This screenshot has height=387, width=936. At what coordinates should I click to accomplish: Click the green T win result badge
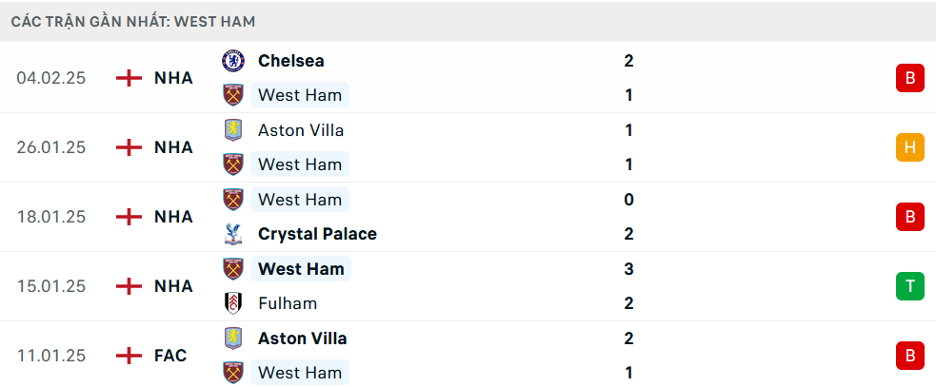click(x=909, y=286)
